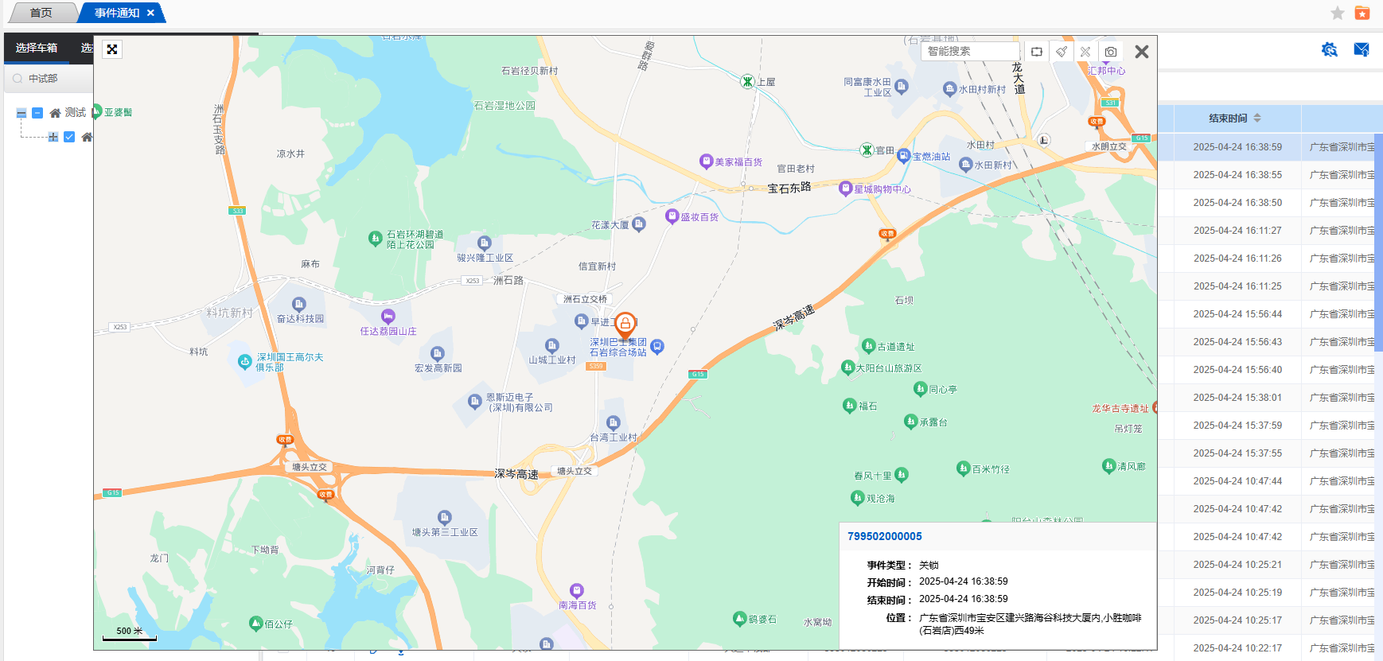
Task: Select row ending 2025-04-24 16:38:59
Action: click(1270, 147)
